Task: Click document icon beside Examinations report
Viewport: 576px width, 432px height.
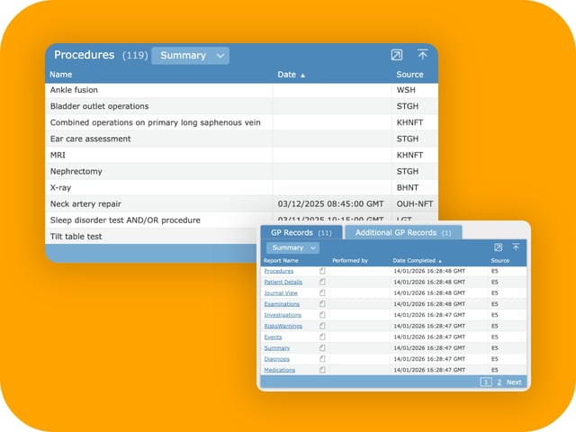Action: point(322,304)
